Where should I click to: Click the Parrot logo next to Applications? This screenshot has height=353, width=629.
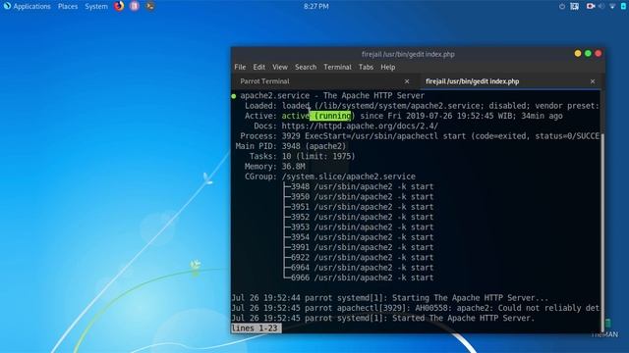(7, 6)
